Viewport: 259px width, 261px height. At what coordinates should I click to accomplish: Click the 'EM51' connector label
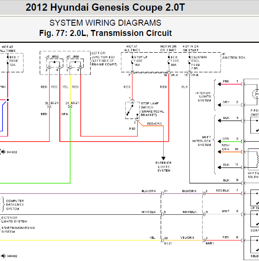(210, 243)
